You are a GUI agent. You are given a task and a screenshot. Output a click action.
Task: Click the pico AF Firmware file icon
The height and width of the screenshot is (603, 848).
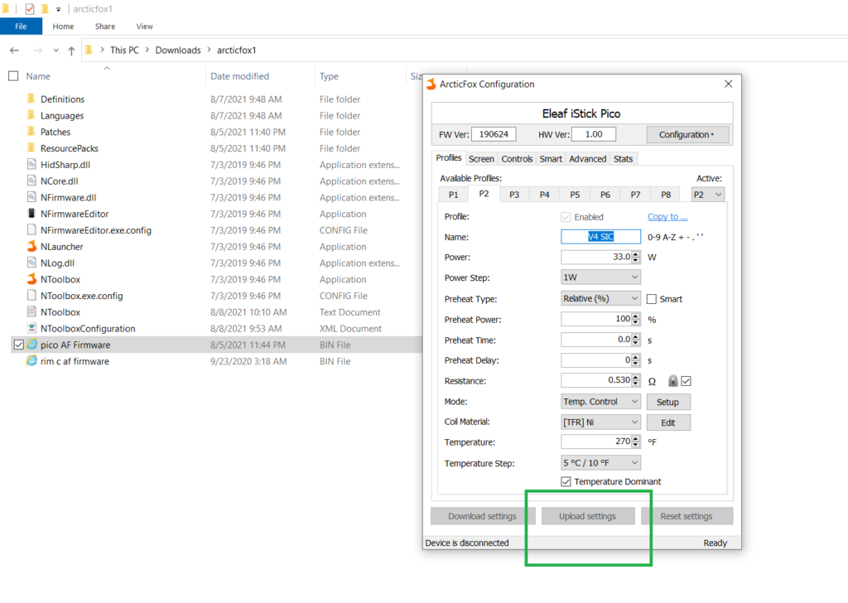32,345
